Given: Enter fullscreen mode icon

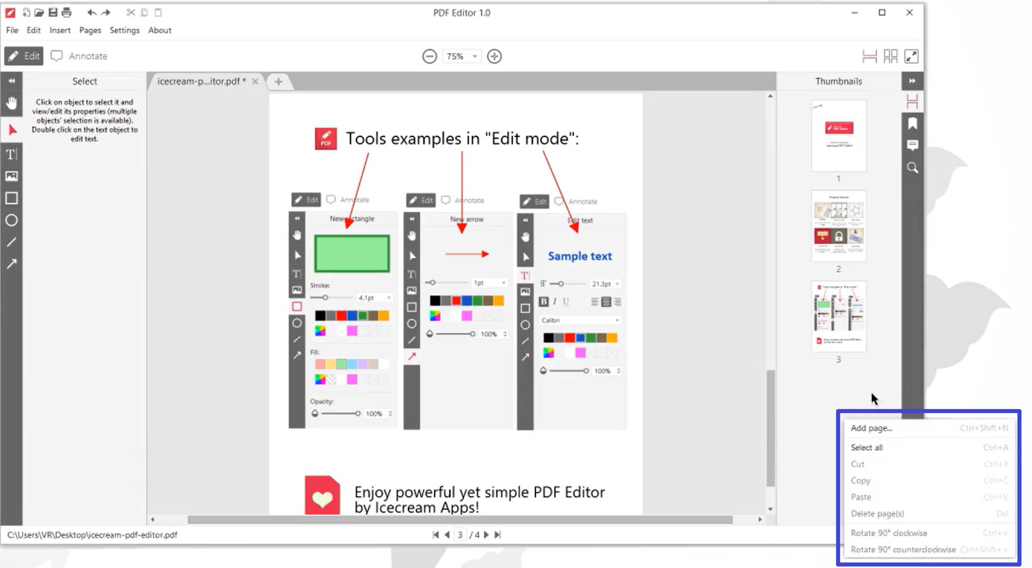Looking at the screenshot, I should pos(911,56).
